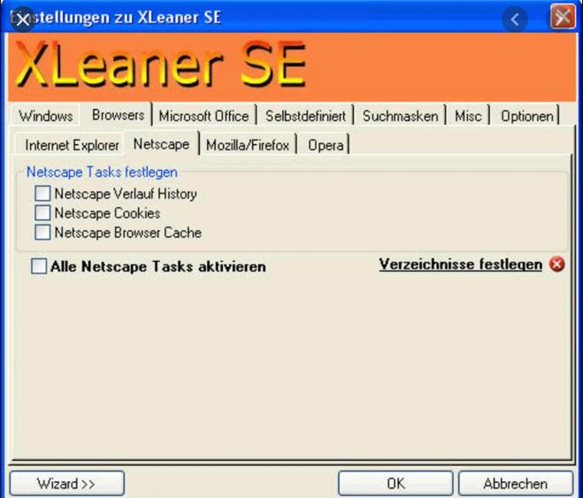Viewport: 583px width, 498px height.
Task: Click the Verzeichnisse festlegen link
Action: tap(461, 264)
